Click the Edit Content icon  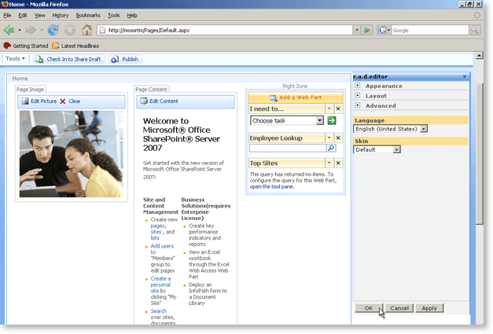(x=144, y=101)
